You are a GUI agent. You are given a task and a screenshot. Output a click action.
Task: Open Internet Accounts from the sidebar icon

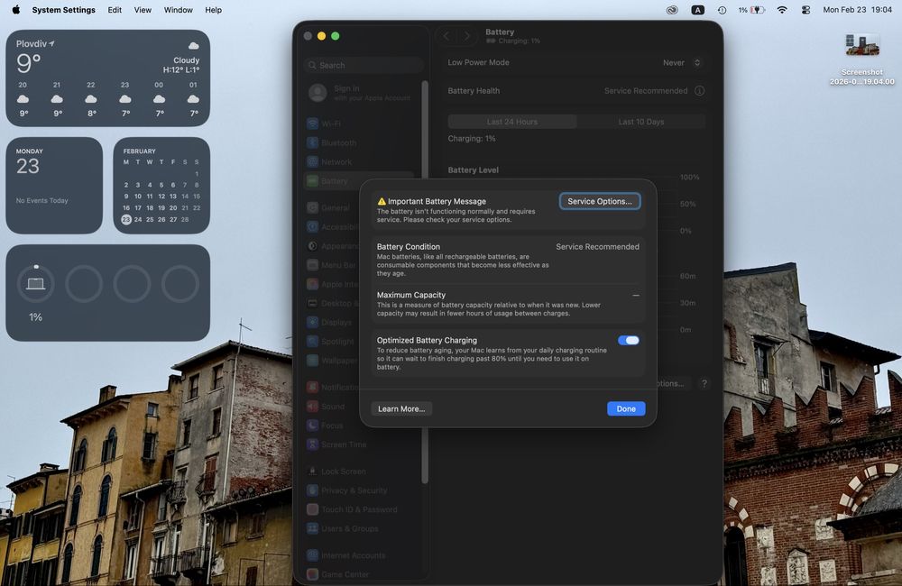coord(312,555)
